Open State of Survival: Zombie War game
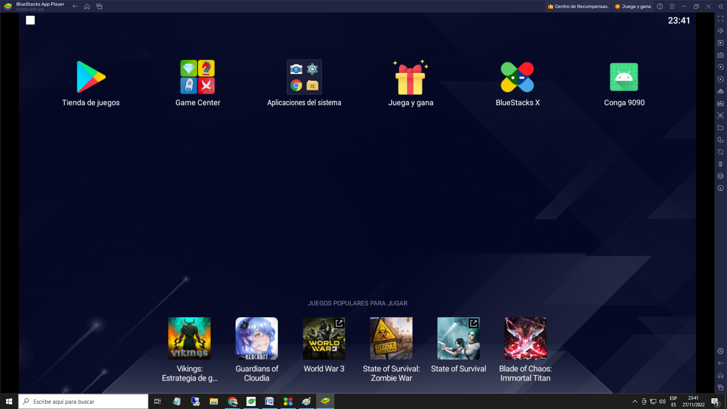Viewport: 727px width, 409px height. 391,338
